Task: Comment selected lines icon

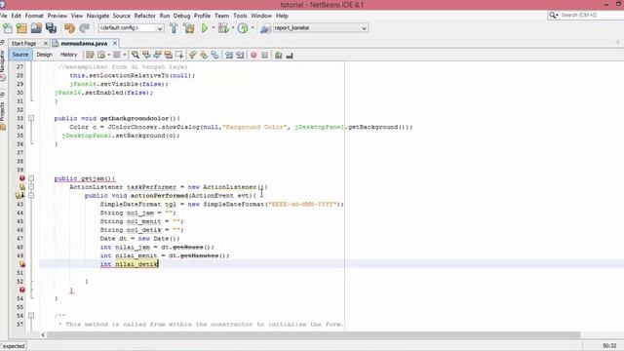Action: (x=278, y=55)
